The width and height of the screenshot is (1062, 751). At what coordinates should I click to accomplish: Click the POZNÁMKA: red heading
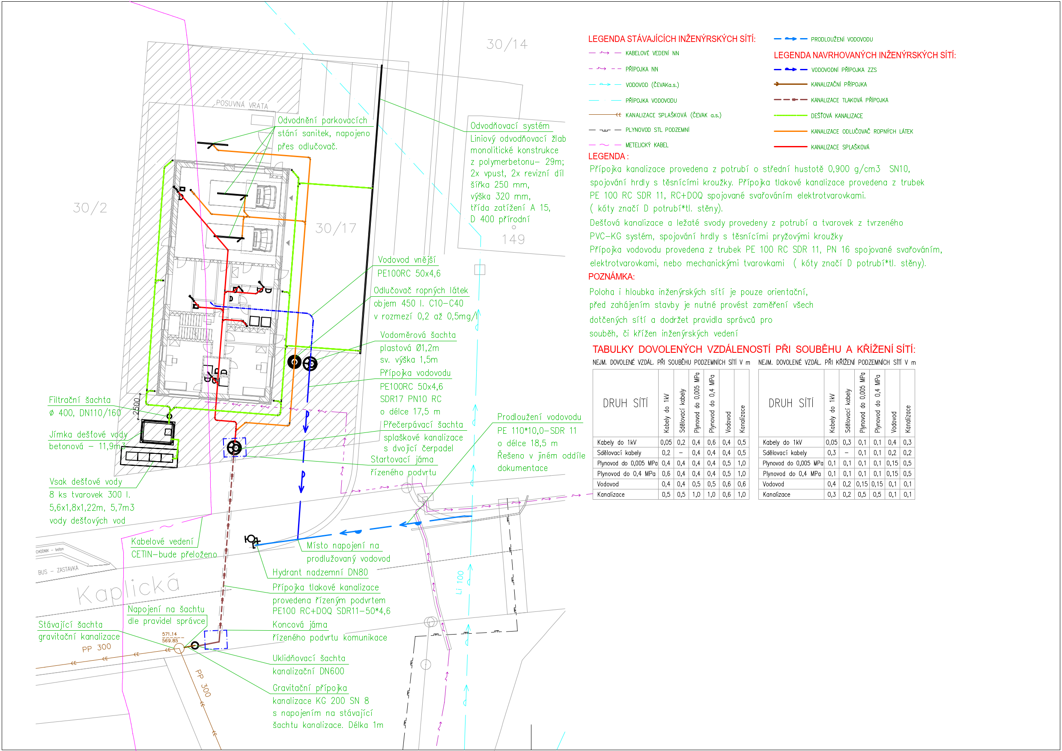pyautogui.click(x=611, y=277)
